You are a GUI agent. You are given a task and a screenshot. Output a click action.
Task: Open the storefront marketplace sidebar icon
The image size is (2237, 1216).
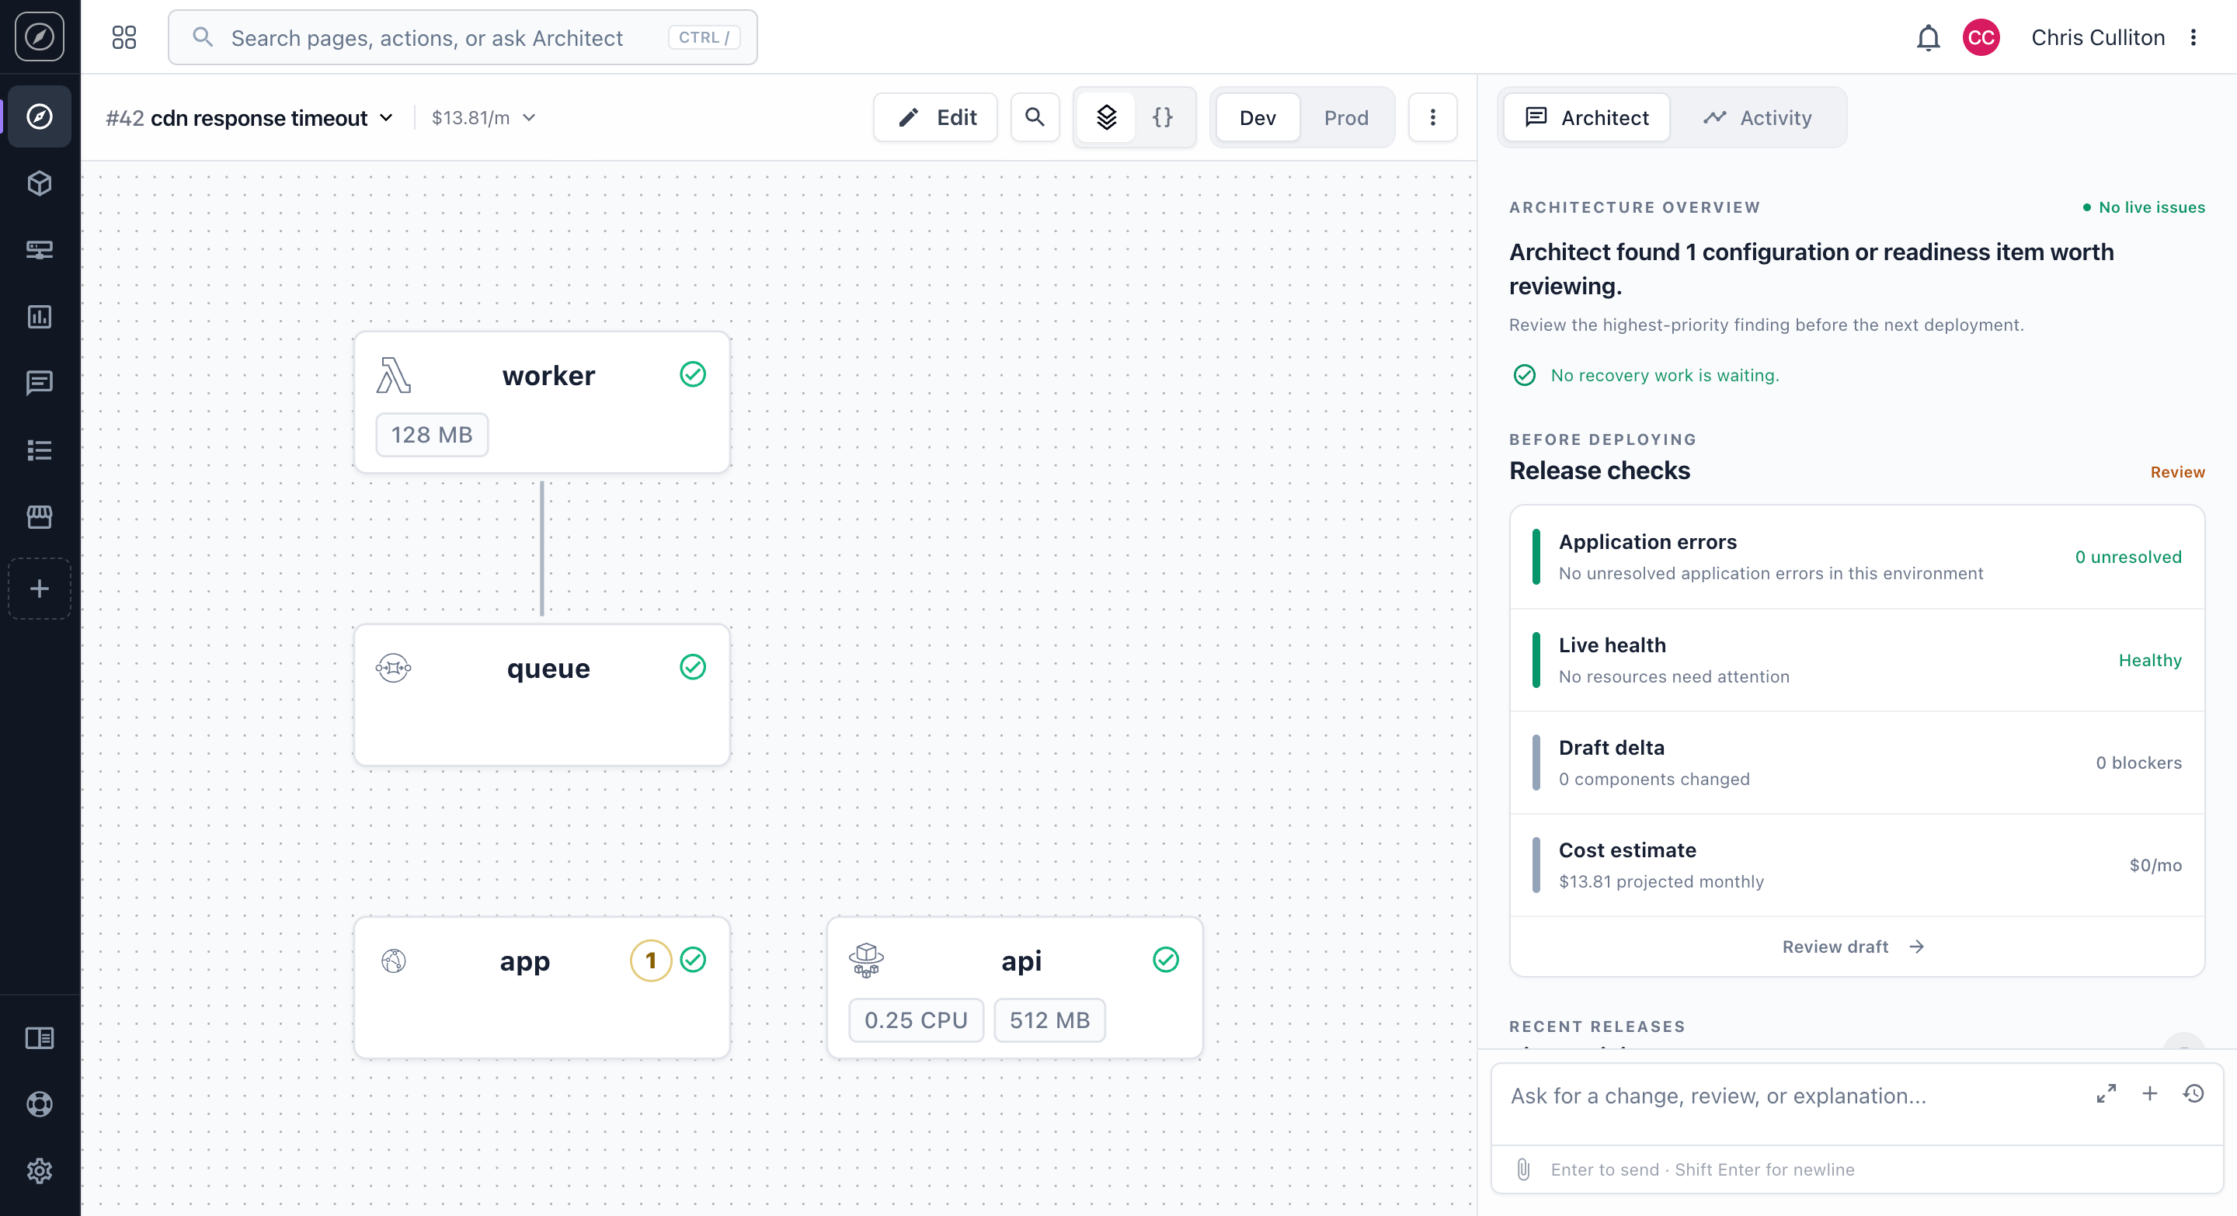pyautogui.click(x=39, y=517)
